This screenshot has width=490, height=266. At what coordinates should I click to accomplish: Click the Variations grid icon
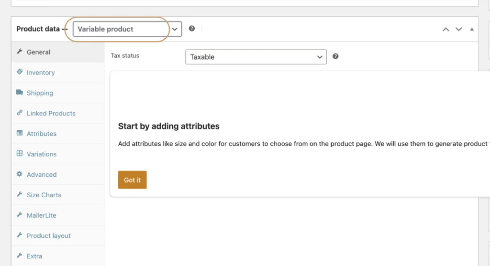coord(19,153)
